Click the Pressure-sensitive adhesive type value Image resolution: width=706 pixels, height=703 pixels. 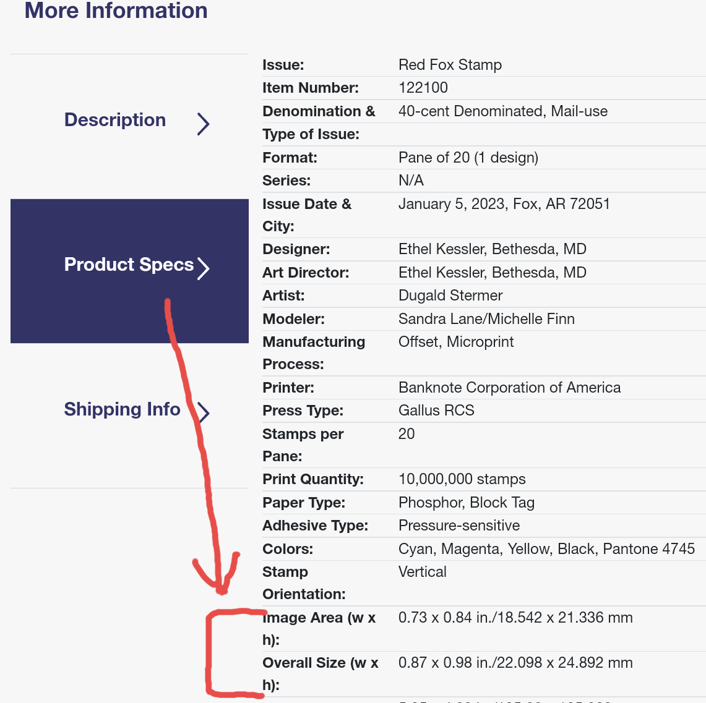(459, 526)
